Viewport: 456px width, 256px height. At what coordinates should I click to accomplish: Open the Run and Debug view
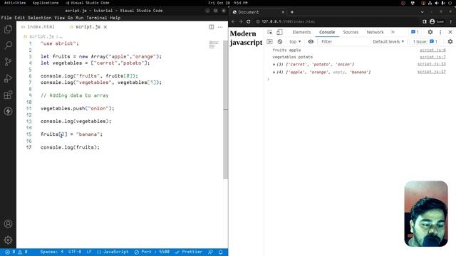coord(8,78)
